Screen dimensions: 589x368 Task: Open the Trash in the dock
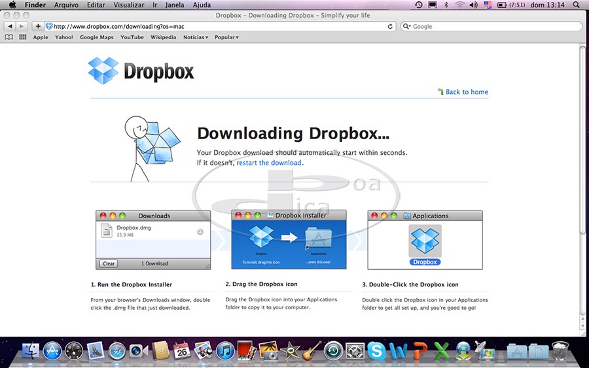click(x=560, y=351)
